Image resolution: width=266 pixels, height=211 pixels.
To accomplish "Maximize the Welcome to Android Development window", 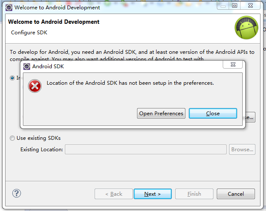I will click(x=234, y=6).
